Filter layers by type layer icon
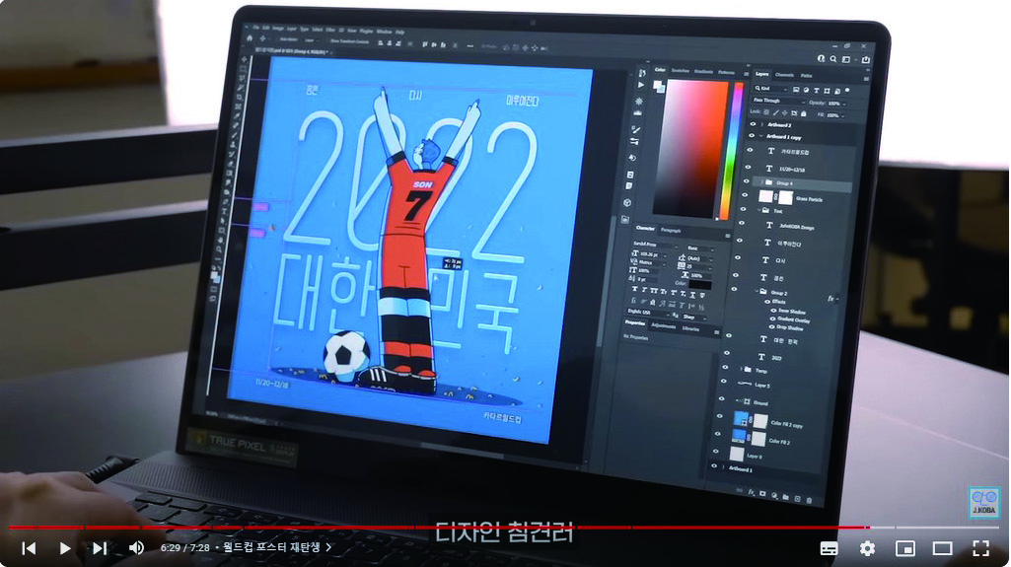Screen dimensions: 1011x567 (817, 90)
